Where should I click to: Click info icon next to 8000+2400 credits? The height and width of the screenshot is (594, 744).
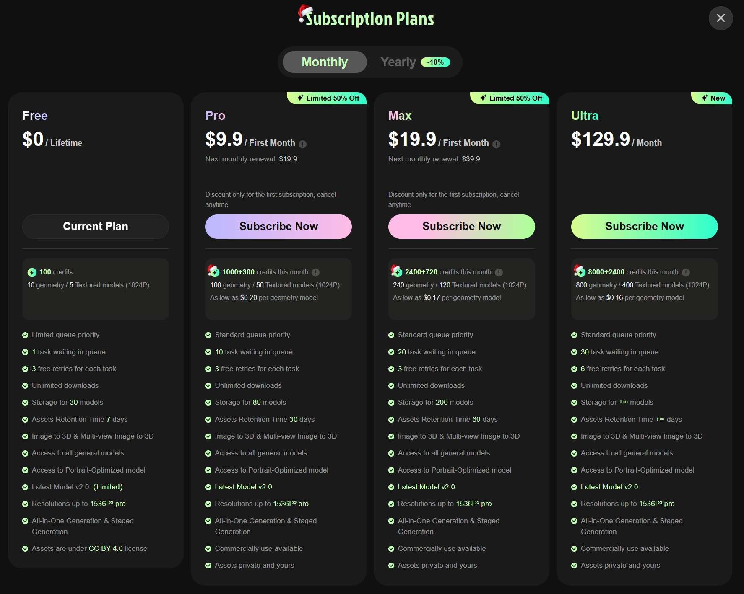pos(686,272)
